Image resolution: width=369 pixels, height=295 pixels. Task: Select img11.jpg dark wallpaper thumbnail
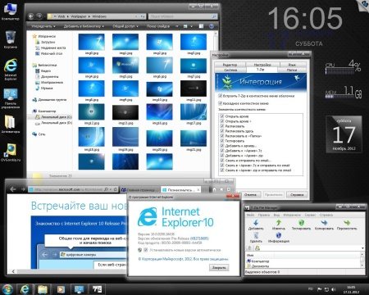coord(194,88)
